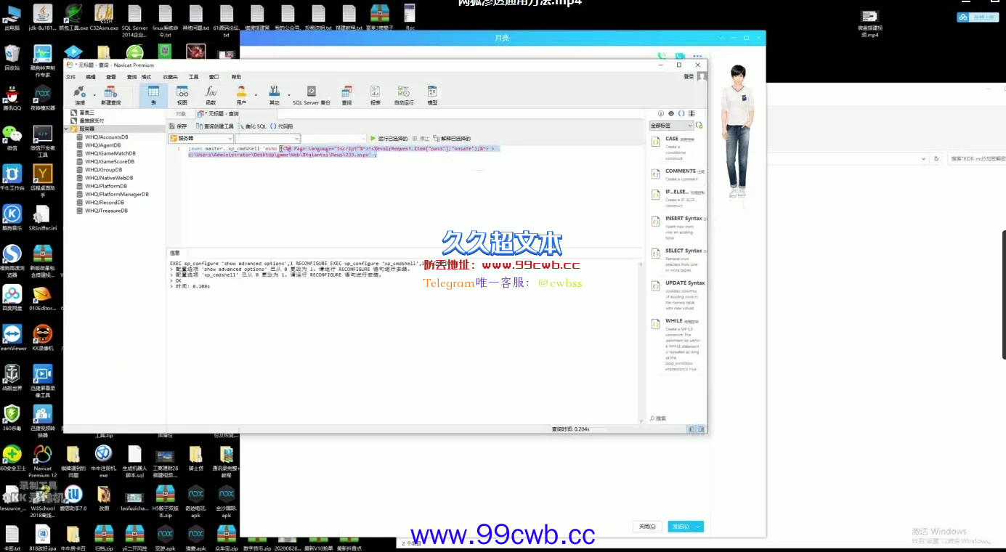The height and width of the screenshot is (552, 1006).
Task: Open 回收站 Recycle Bin desktop icon
Action: point(12,58)
